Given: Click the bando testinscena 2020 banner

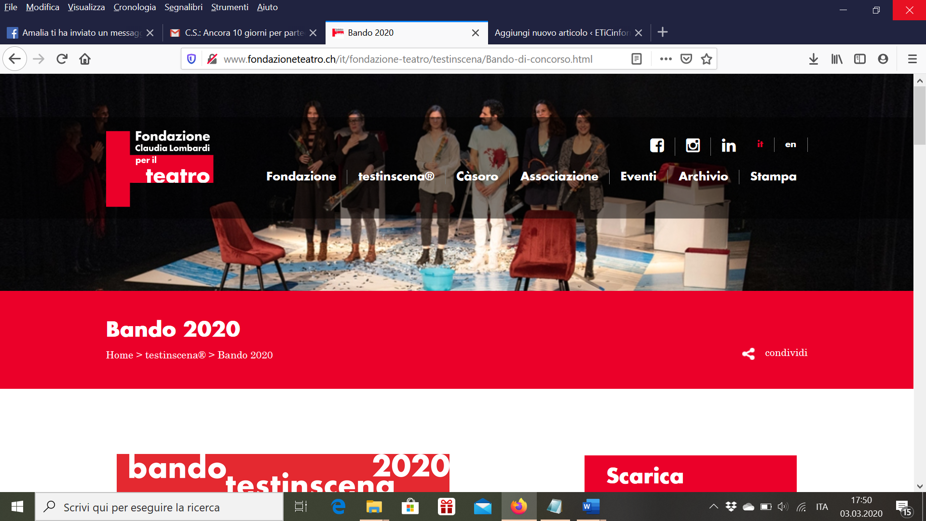Looking at the screenshot, I should click(283, 473).
